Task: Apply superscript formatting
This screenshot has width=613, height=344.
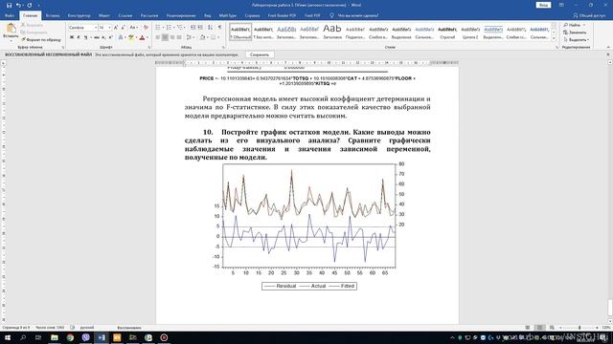Action: [110, 37]
